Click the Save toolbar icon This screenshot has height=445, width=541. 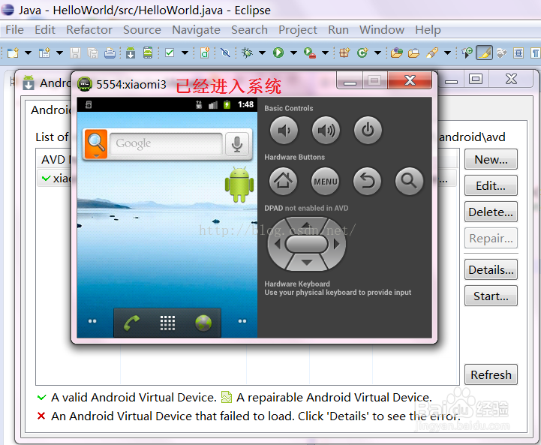(x=75, y=53)
